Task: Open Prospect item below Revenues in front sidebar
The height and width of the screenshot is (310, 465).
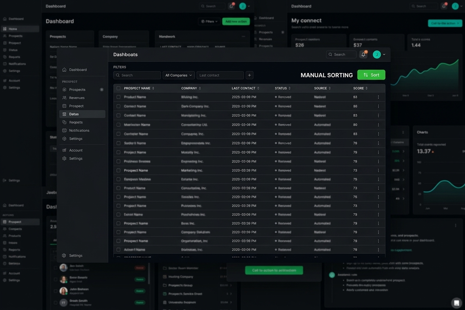Action: (x=82, y=106)
